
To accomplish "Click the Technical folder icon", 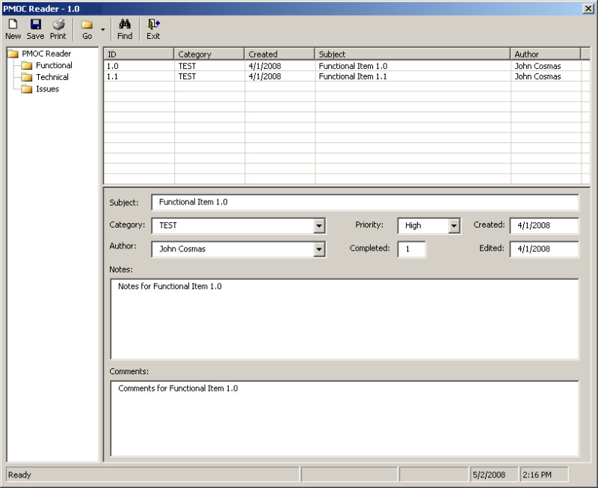I will pyautogui.click(x=27, y=77).
